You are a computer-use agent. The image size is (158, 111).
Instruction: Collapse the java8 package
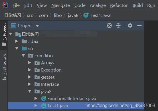coord(30,91)
